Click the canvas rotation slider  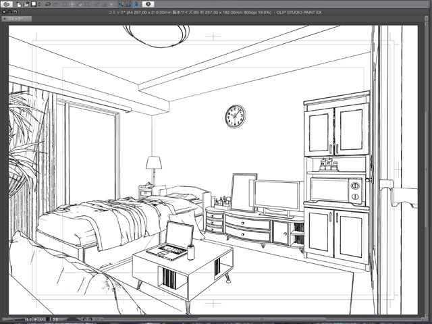pos(73,319)
